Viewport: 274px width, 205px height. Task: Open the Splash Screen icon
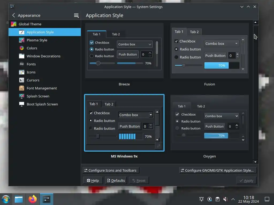(x=22, y=96)
